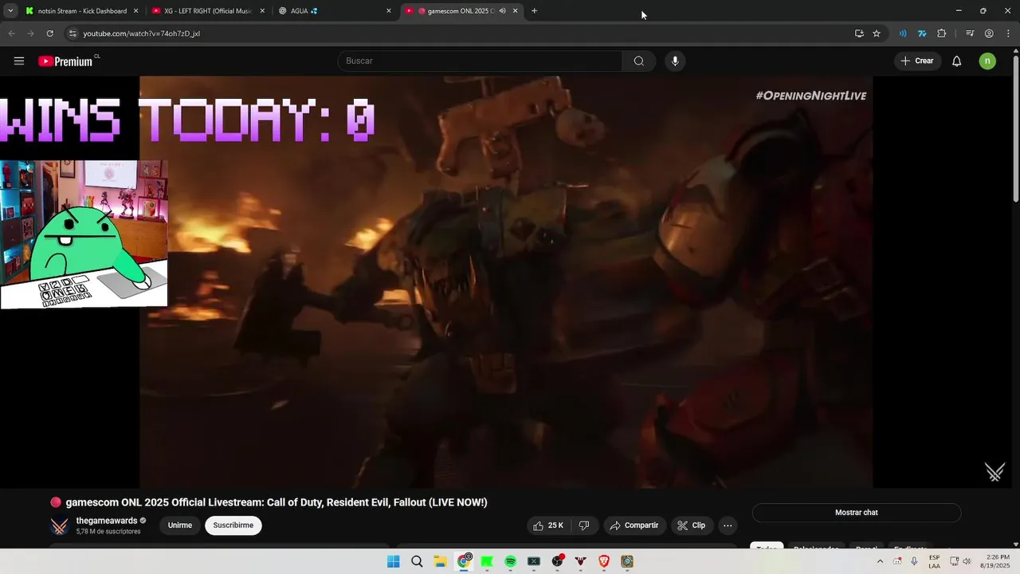The height and width of the screenshot is (574, 1020).
Task: Open the Compartir share dialog
Action: pyautogui.click(x=634, y=525)
